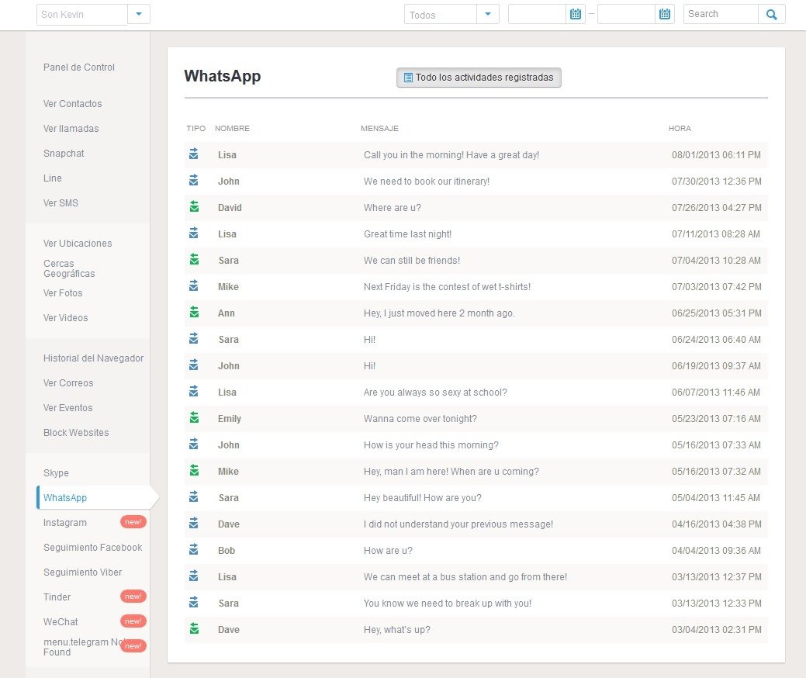This screenshot has height=678, width=806.
Task: Click the "new!" badge next to Tinder
Action: point(133,597)
